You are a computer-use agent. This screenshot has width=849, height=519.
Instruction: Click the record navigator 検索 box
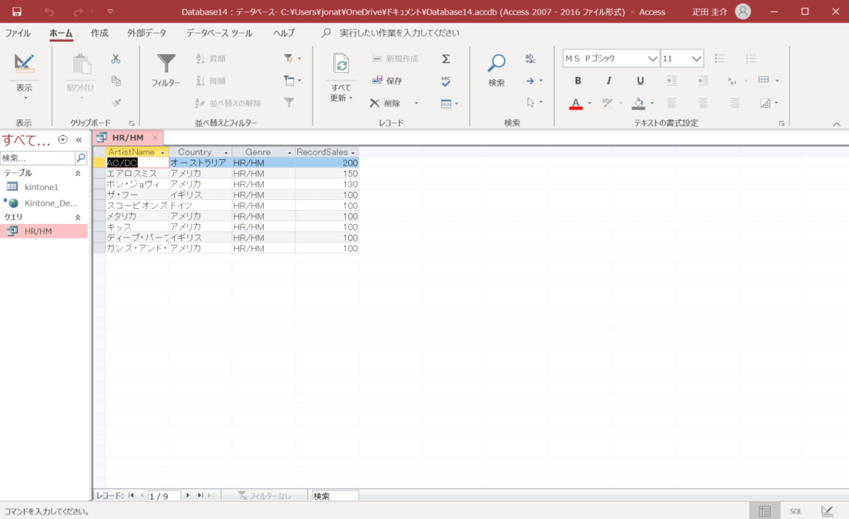pos(335,496)
